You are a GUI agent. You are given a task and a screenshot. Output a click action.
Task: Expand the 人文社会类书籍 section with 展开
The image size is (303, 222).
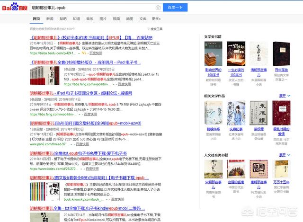click(285, 155)
